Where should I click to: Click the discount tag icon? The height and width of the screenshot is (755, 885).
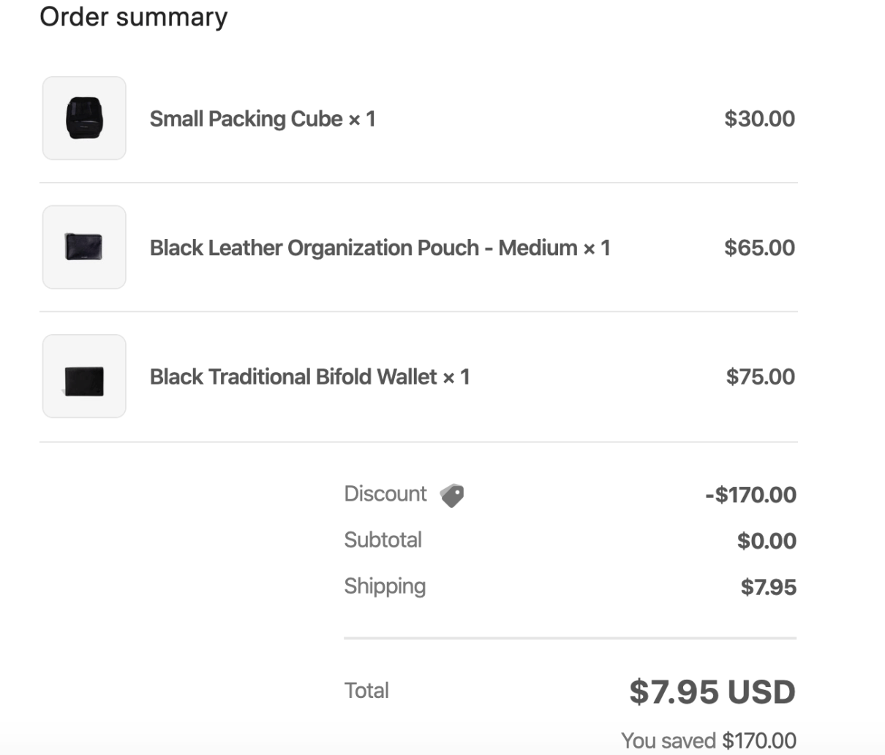pos(452,496)
